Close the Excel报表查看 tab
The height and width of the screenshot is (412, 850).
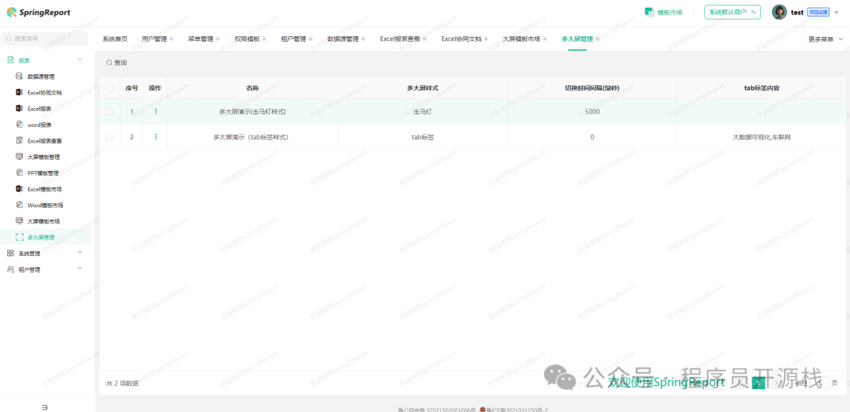(x=424, y=39)
